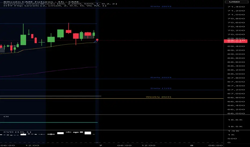
Task: Select the teal open interest line
Action: click(x=49, y=122)
